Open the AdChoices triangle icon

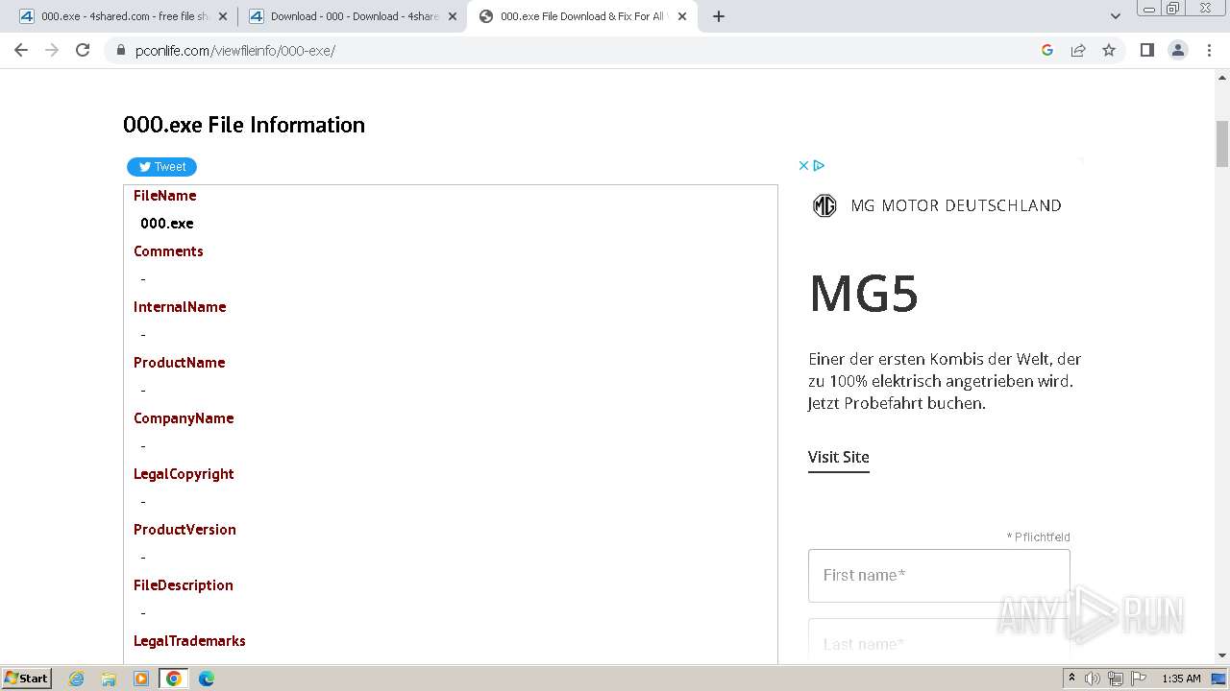(x=819, y=165)
